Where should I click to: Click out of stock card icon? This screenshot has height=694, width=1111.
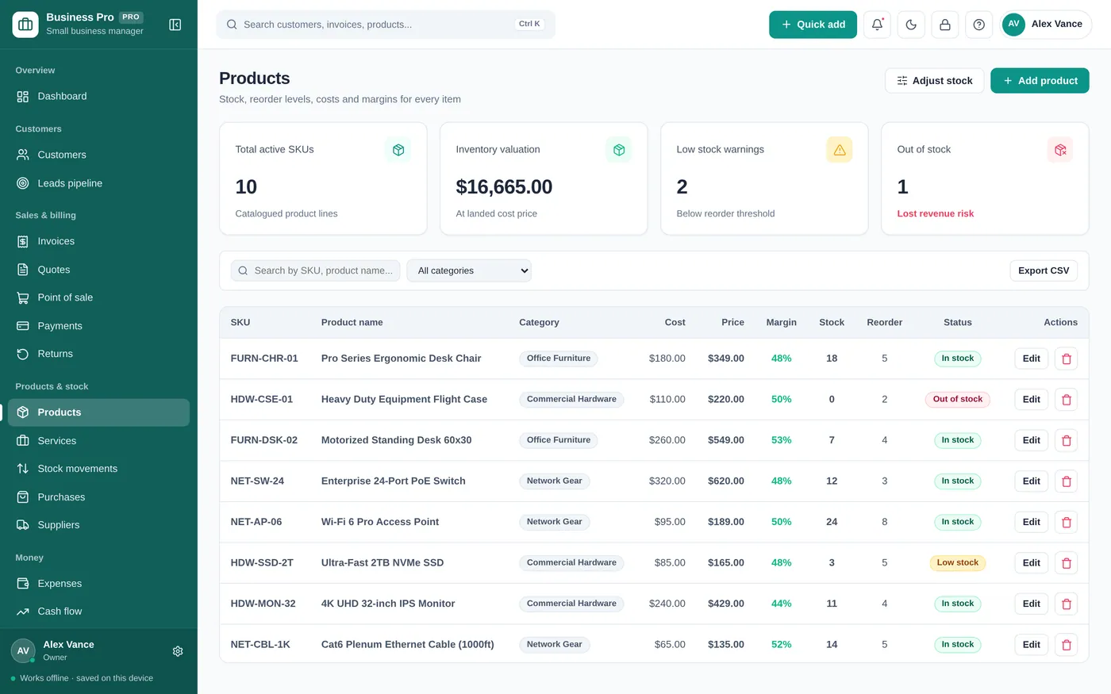pyautogui.click(x=1060, y=150)
